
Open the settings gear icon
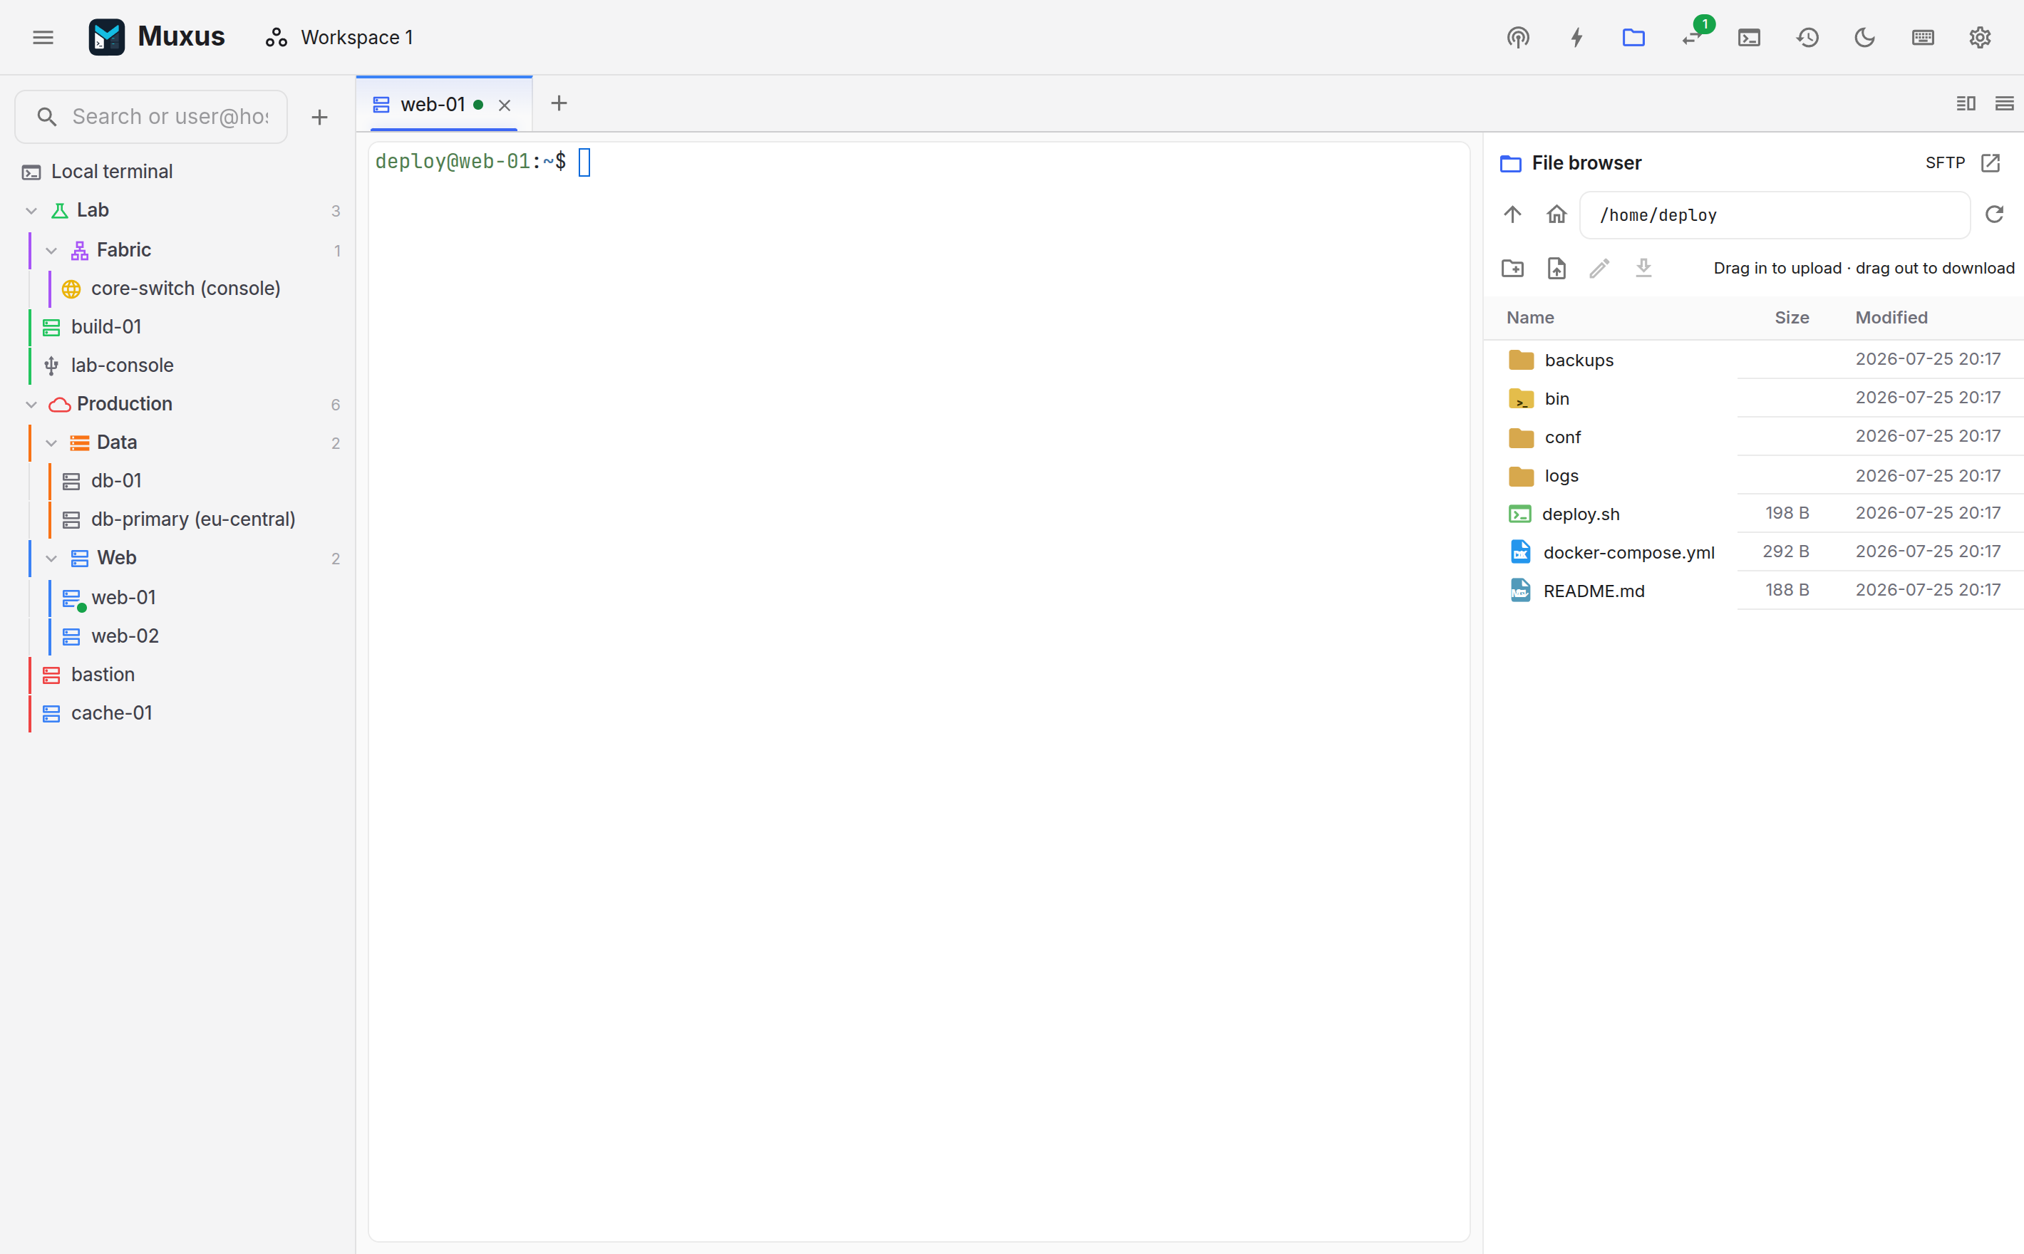tap(1980, 37)
